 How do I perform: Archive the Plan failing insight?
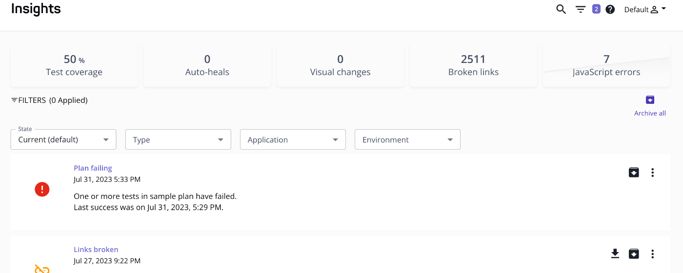634,173
